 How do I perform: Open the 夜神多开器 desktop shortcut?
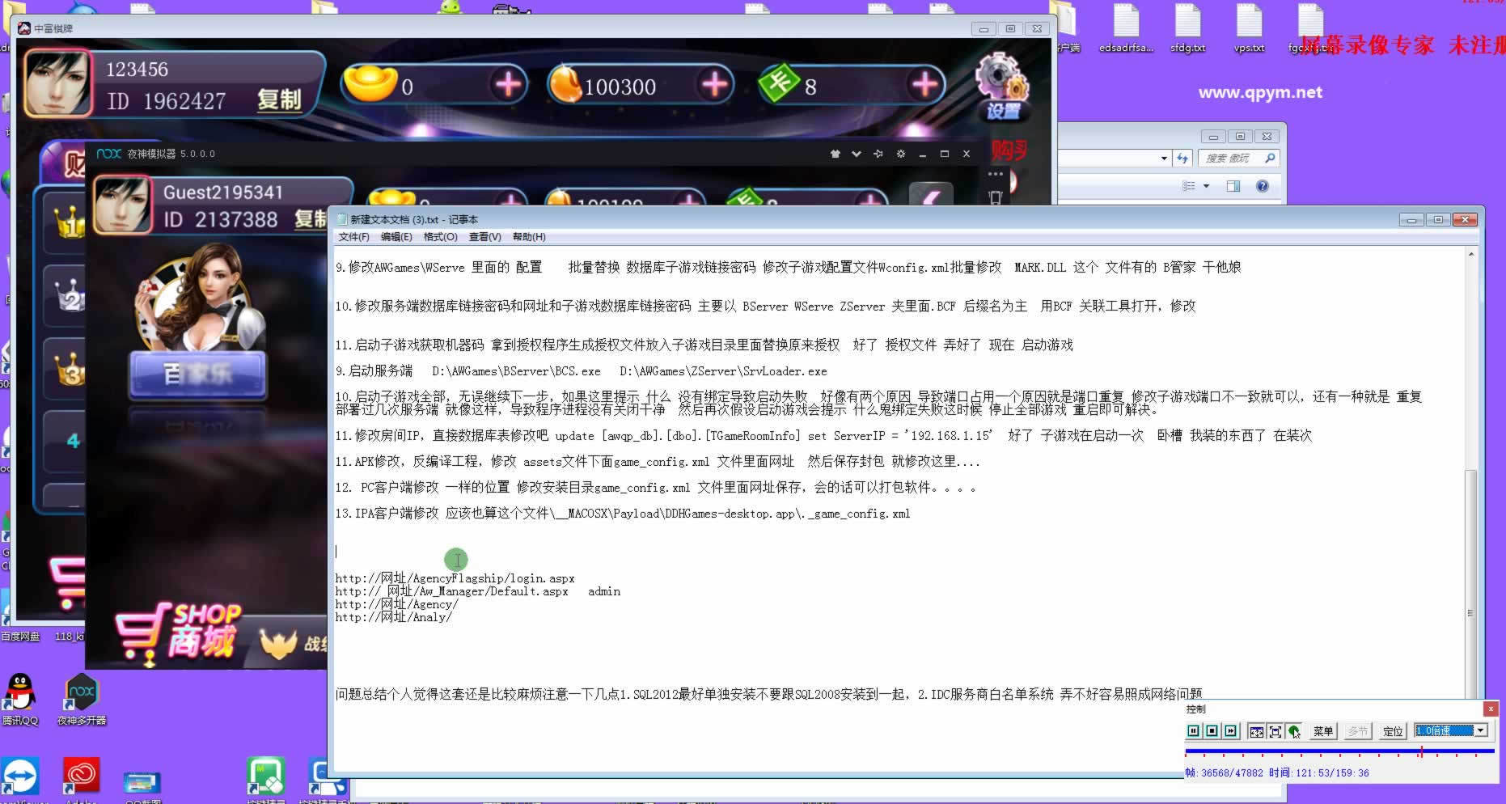point(82,700)
